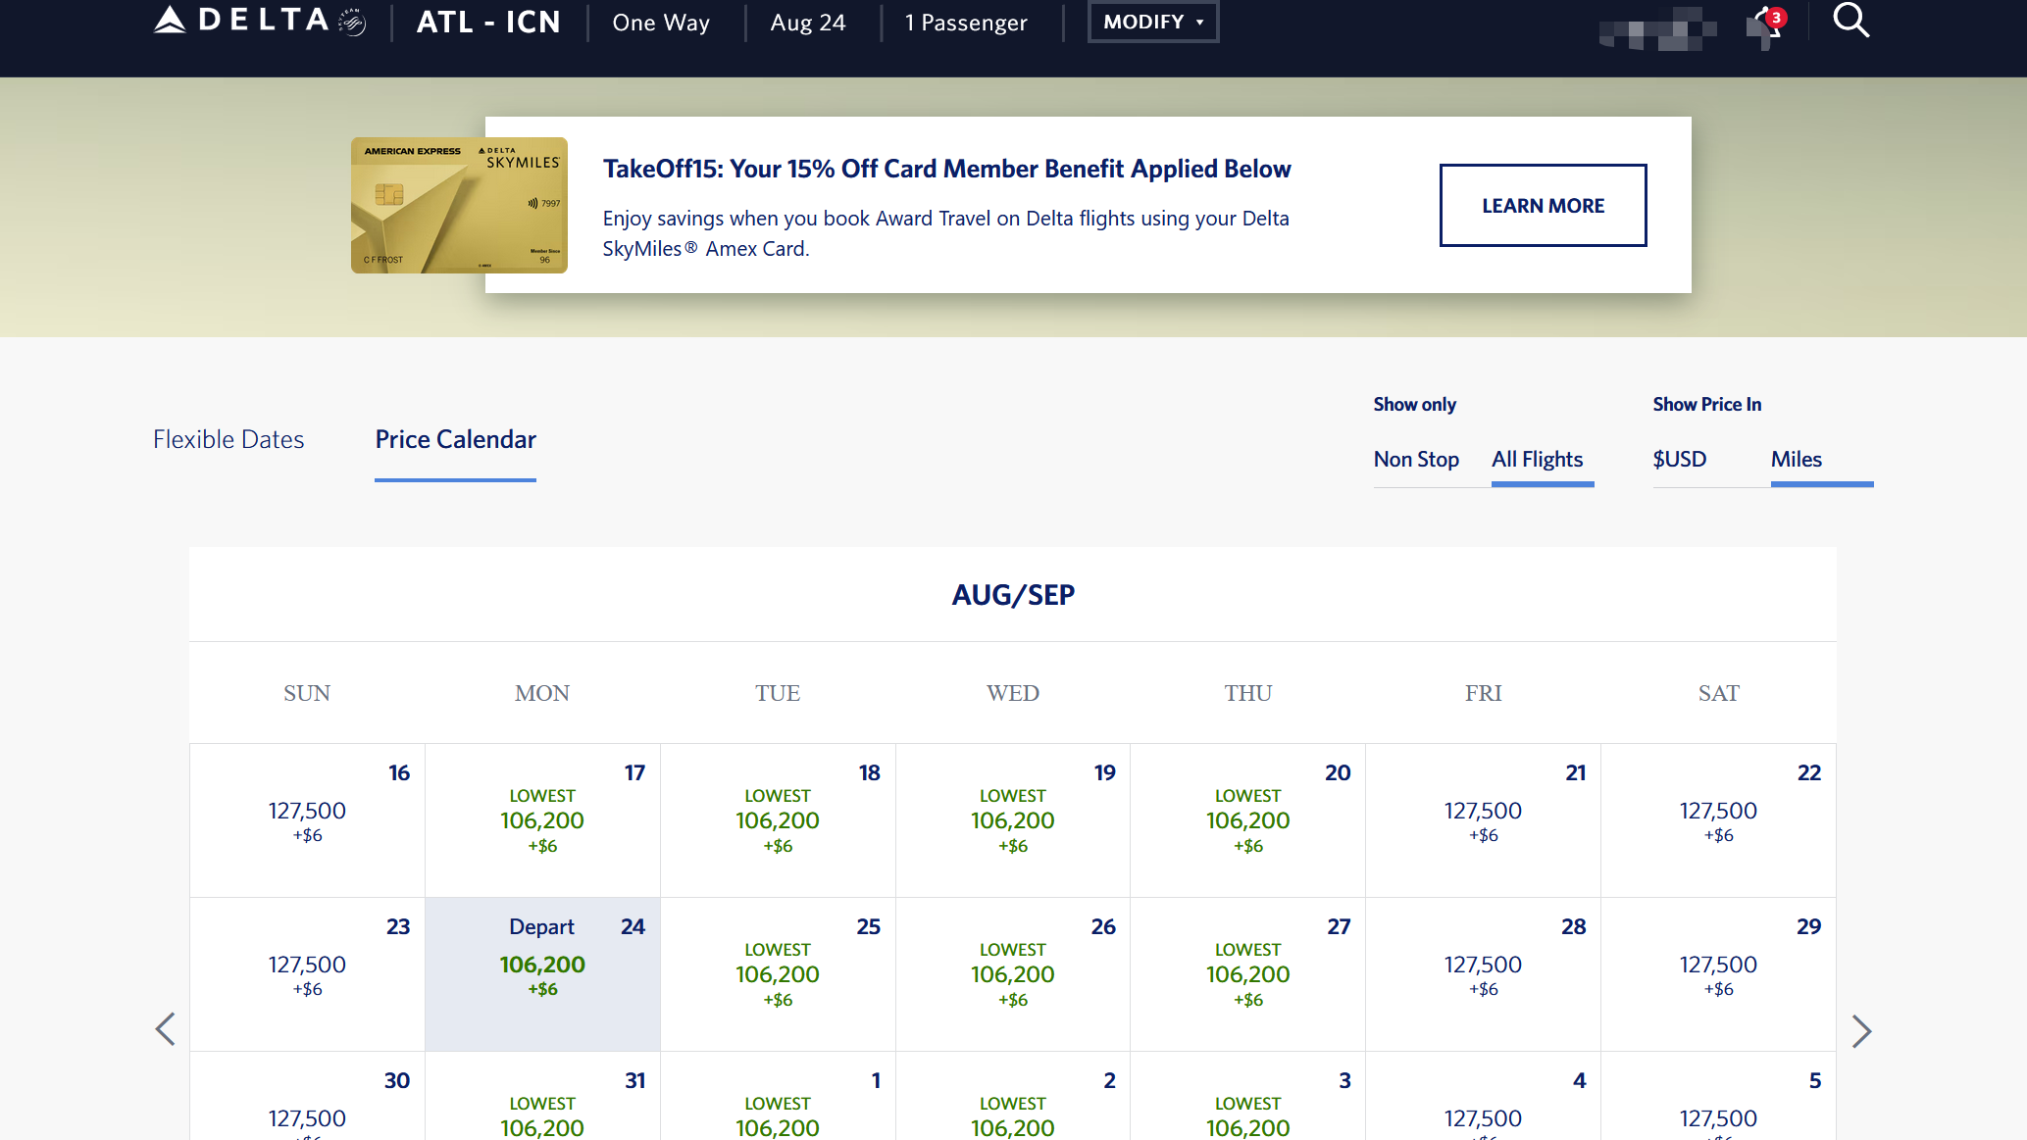Show Non Stop flights only
The image size is (2027, 1140).
(1415, 459)
